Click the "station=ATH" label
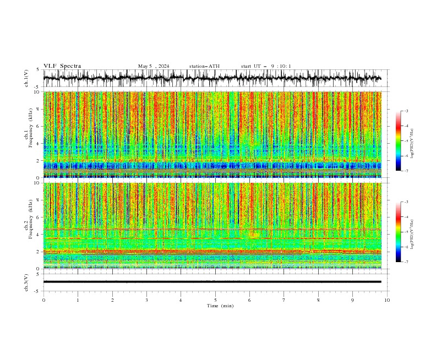This screenshot has height=337, width=436. [x=204, y=66]
